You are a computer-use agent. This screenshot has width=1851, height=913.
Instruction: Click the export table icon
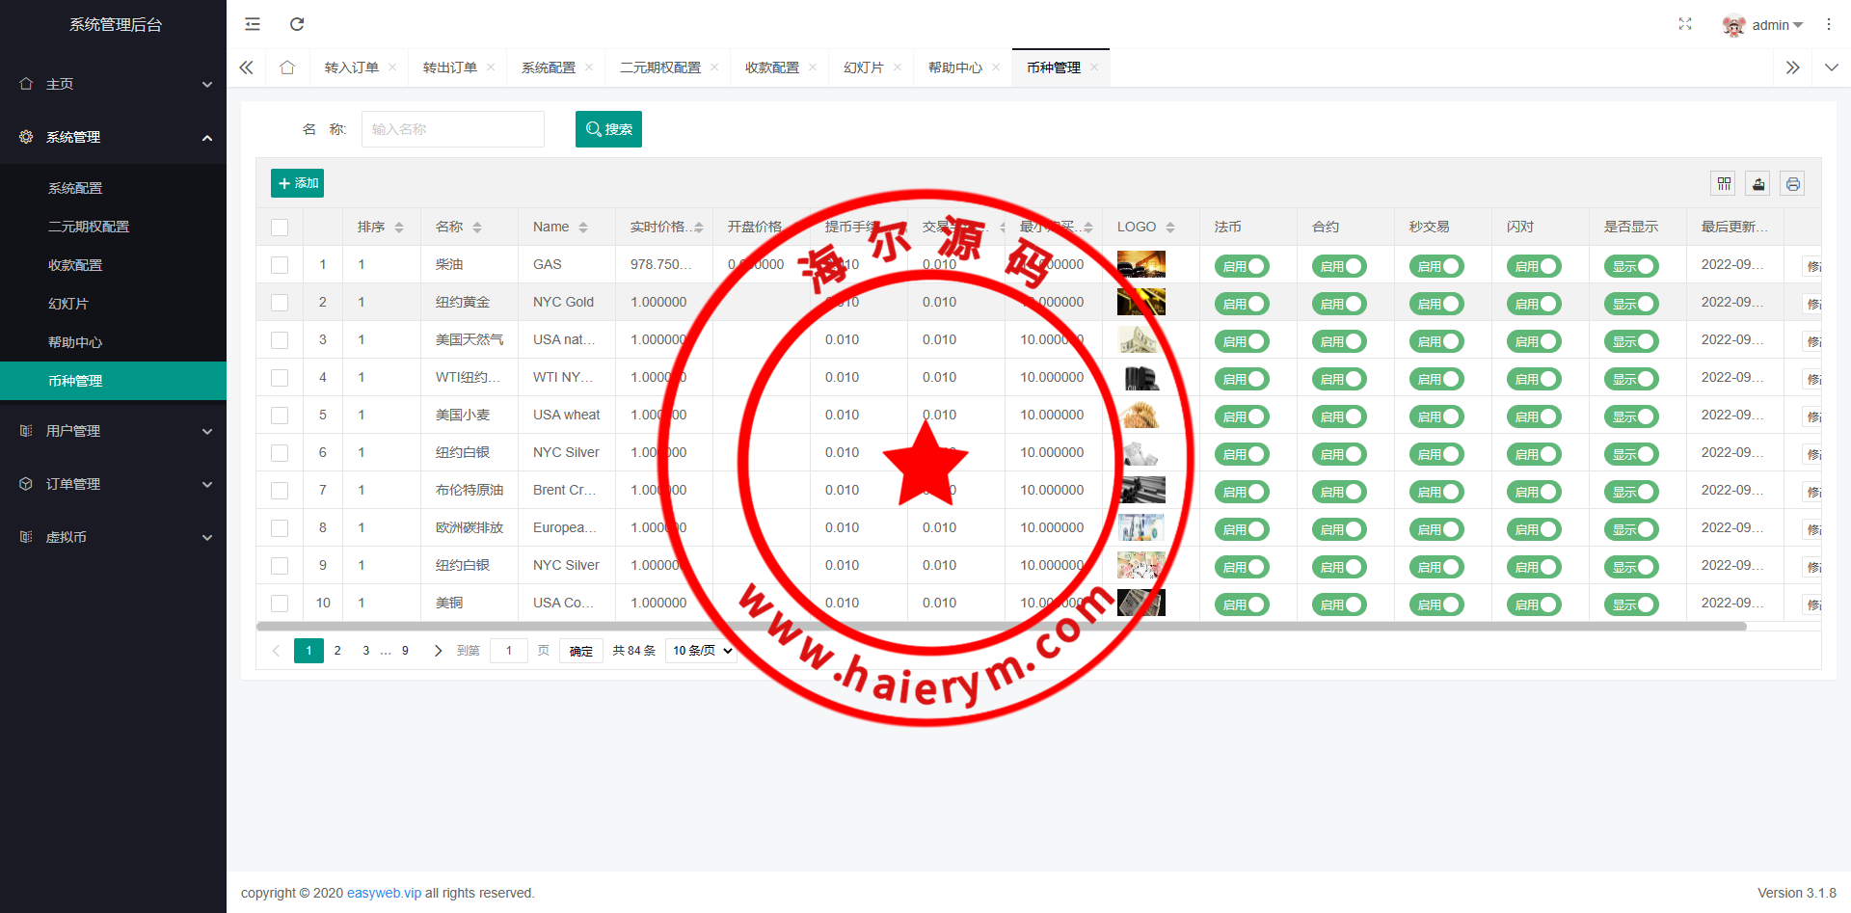[1758, 183]
